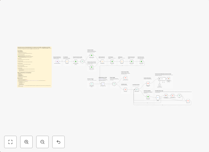
Task: Select the QuickBooks node under Customer Exists
Action: (x=91, y=55)
